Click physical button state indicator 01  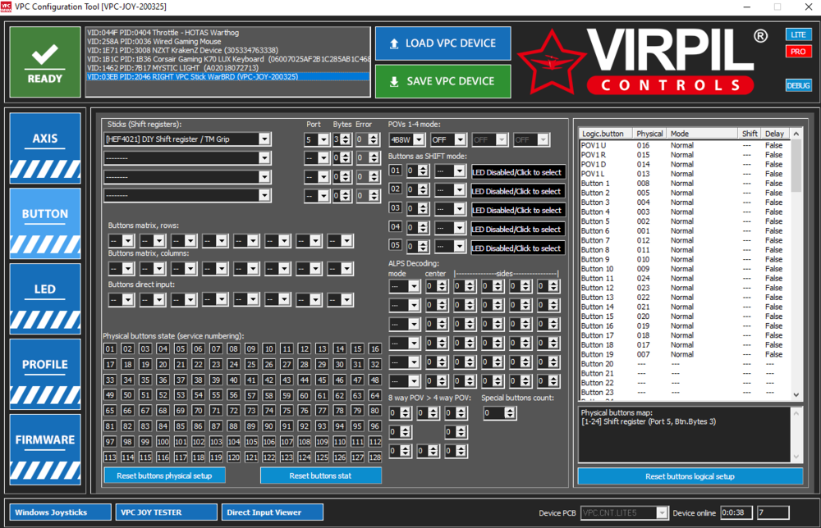(x=110, y=348)
